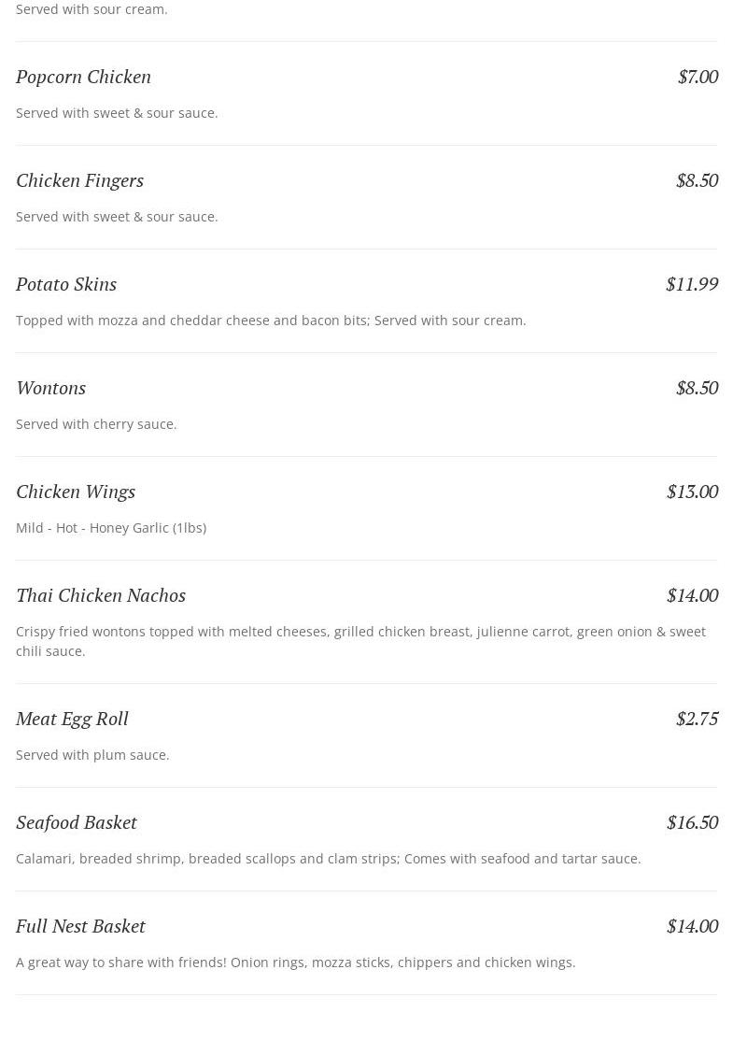Click the $7.00 Popcorn Chicken price
The width and height of the screenshot is (733, 1041).
pos(698,77)
